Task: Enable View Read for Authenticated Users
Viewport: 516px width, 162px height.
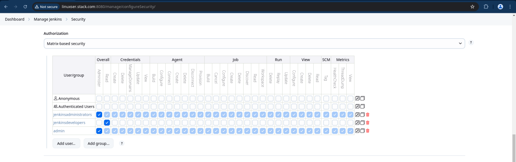Action: (317, 106)
